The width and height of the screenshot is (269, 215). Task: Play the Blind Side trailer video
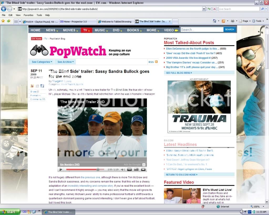[x=61, y=169]
